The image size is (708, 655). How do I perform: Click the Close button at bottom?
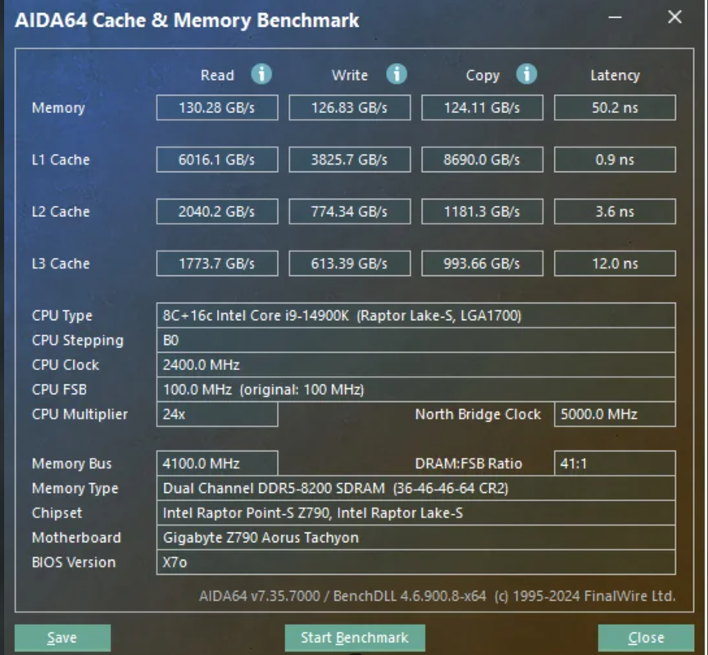(x=647, y=638)
